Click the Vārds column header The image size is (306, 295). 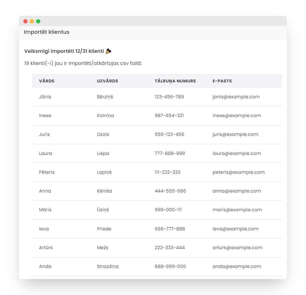coord(47,81)
